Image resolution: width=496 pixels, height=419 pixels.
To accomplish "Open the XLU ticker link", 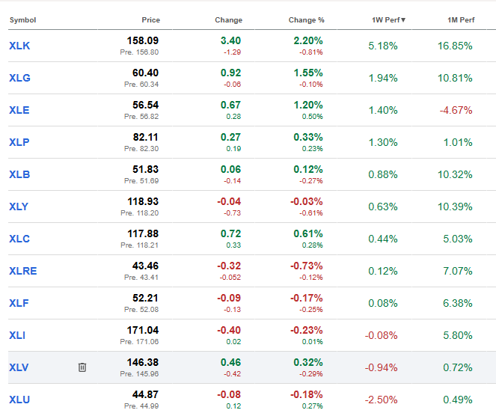I will pyautogui.click(x=19, y=400).
